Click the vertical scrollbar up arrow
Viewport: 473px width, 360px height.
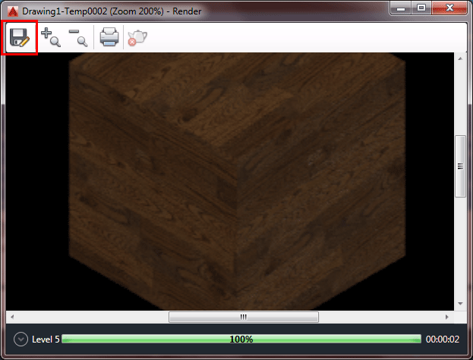coord(460,58)
